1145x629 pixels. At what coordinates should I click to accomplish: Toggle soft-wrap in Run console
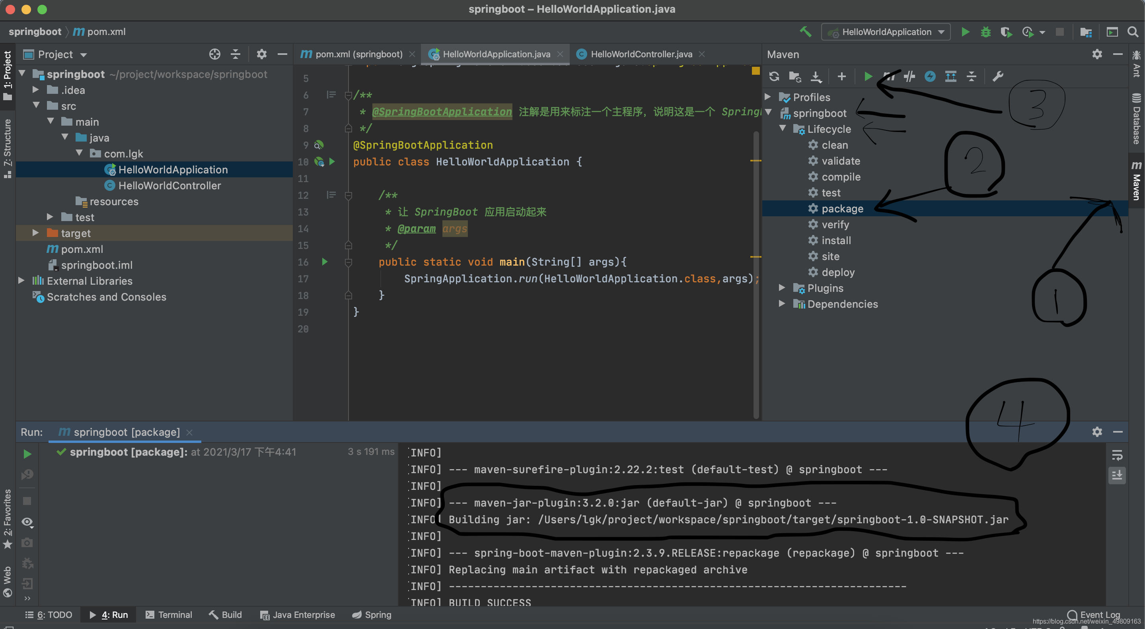pos(1116,455)
